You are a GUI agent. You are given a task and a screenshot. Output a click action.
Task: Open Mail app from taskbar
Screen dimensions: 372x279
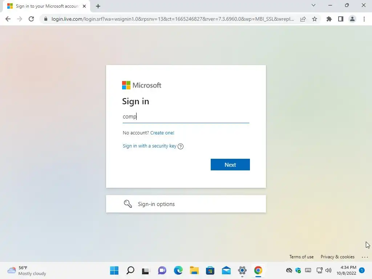226,270
